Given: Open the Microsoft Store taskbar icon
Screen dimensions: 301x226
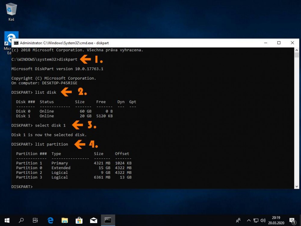Looking at the screenshot, I should click(79, 220).
